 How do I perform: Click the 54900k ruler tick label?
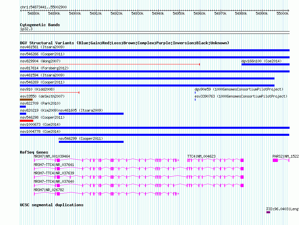click(x=75, y=13)
